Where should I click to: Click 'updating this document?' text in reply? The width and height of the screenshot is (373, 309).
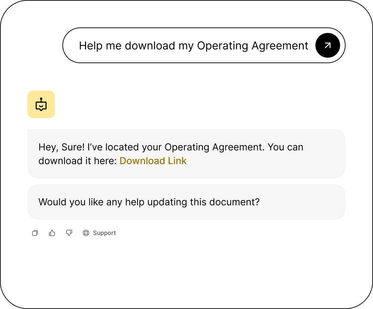[203, 202]
